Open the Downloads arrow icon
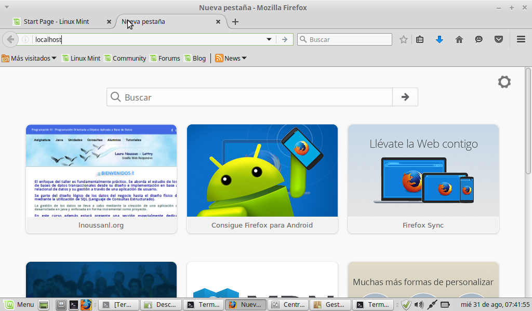This screenshot has height=311, width=532. coord(440,39)
